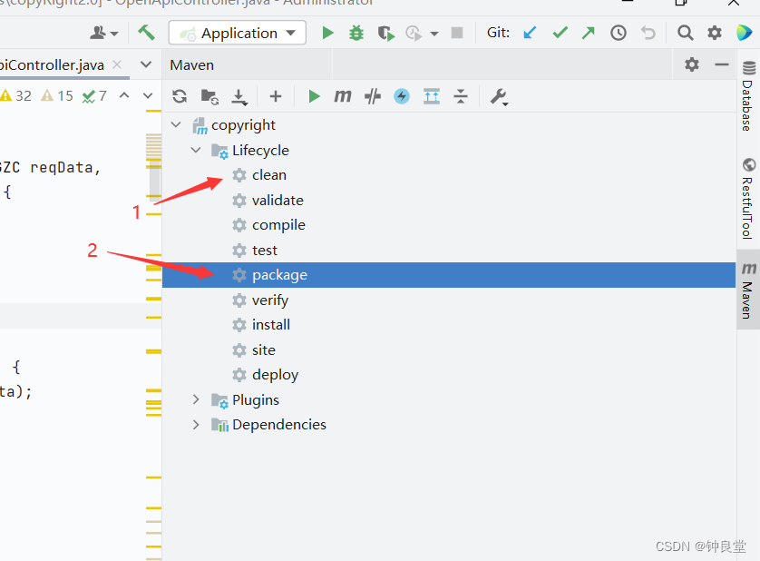
Task: Click the Maven download sources icon
Action: pyautogui.click(x=239, y=96)
